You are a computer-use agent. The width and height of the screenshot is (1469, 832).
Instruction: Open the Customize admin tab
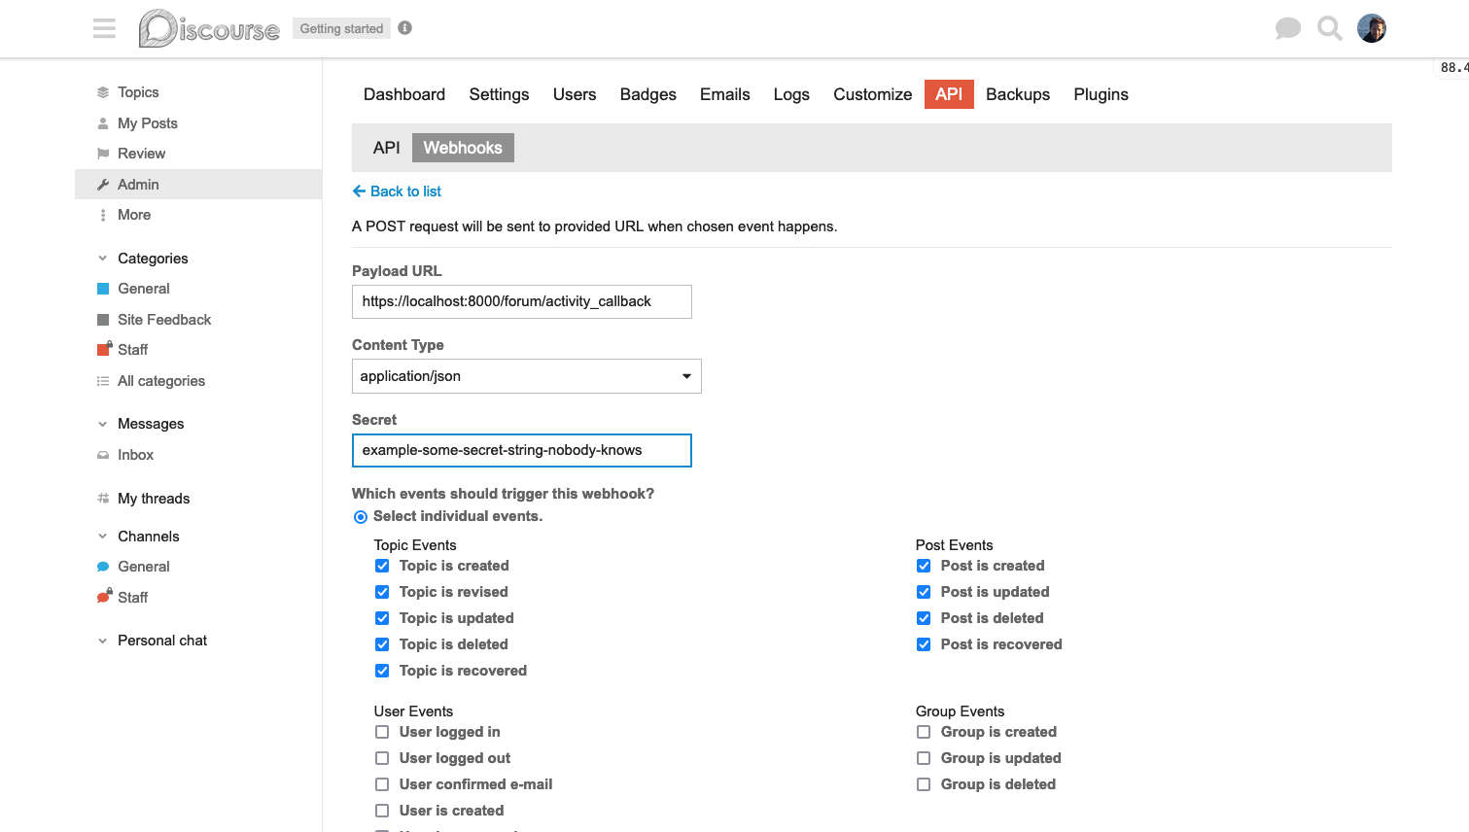872,94
